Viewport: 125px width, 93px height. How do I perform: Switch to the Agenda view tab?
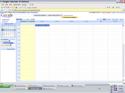[x=121, y=20]
